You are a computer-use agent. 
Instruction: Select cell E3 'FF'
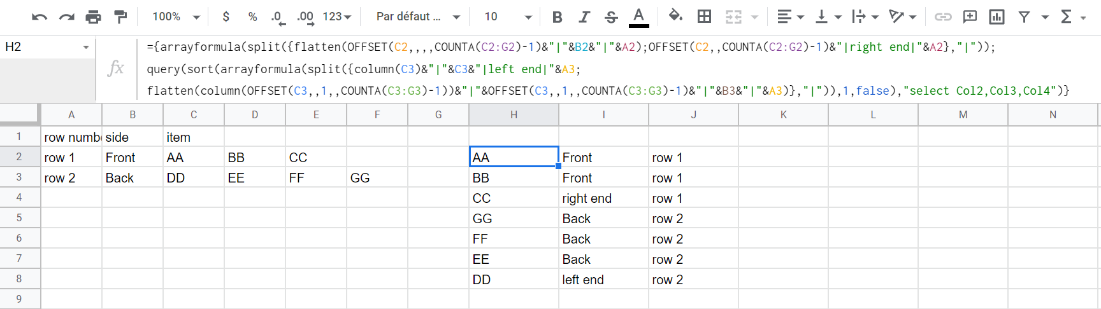click(x=316, y=178)
